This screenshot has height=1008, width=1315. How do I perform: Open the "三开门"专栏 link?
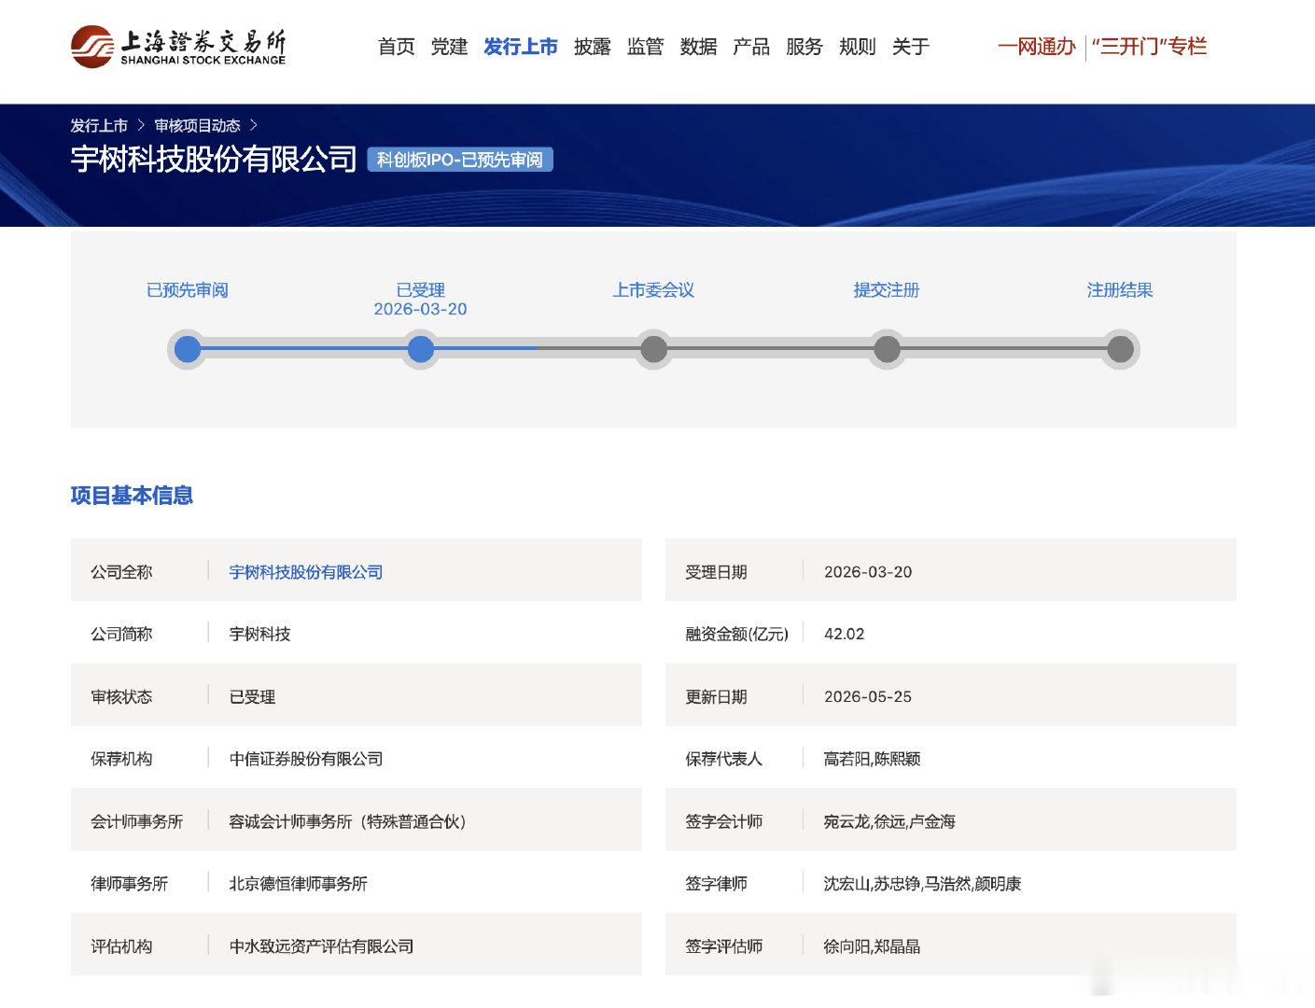1149,47
